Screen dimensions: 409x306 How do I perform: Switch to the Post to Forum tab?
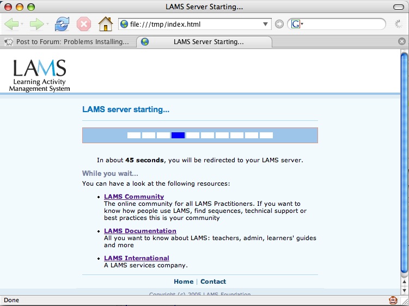coord(68,42)
